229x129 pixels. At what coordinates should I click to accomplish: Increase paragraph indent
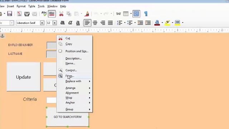[148, 23]
